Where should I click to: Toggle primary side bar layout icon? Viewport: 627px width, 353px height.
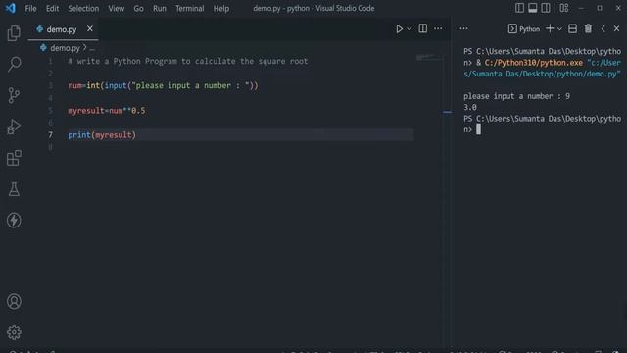[519, 8]
